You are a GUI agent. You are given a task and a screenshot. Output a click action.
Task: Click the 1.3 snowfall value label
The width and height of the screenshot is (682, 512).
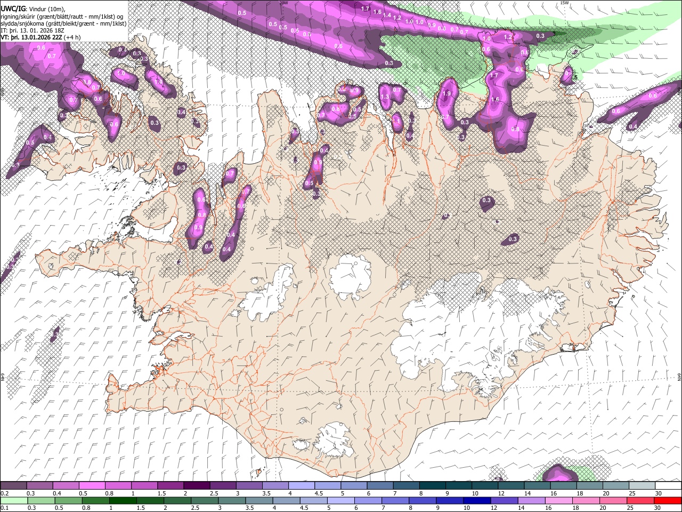coord(385,97)
